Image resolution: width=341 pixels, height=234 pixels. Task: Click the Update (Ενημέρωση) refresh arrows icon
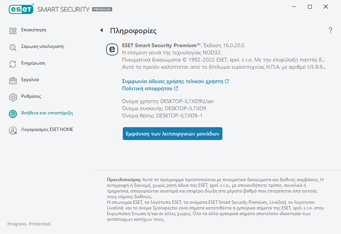13,64
